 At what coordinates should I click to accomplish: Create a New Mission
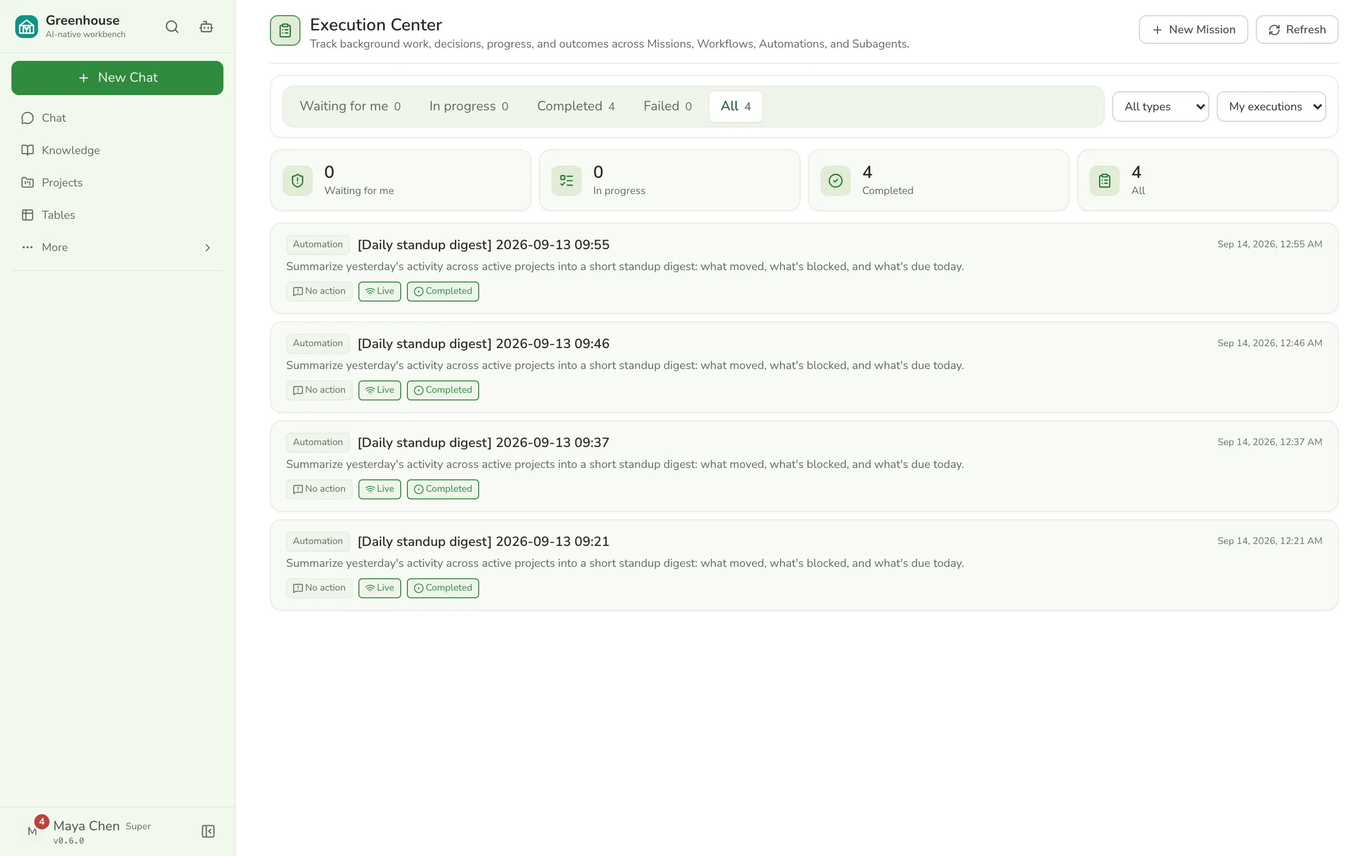(x=1193, y=29)
